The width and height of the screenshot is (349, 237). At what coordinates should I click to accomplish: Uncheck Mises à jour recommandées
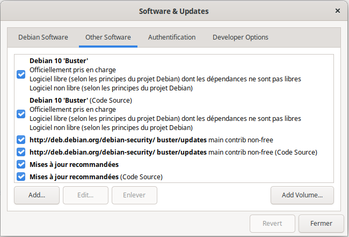[x=21, y=164]
